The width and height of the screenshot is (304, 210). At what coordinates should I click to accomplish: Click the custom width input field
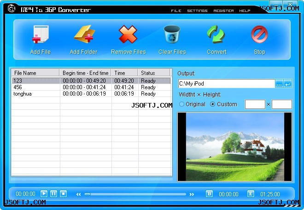(x=255, y=104)
